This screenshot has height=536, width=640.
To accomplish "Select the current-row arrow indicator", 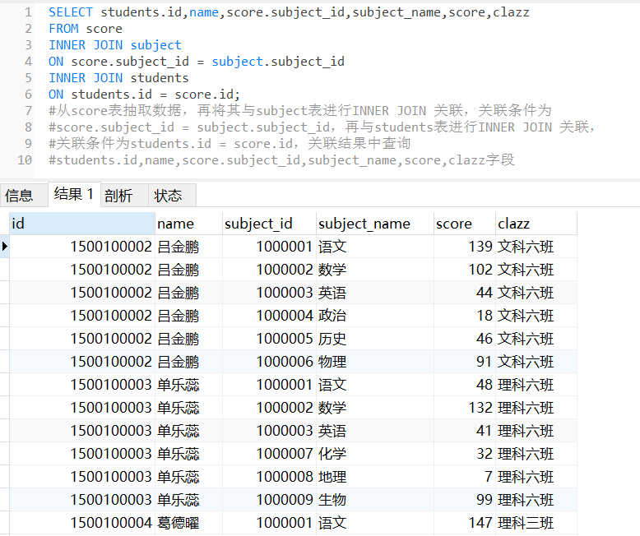I will coord(4,247).
